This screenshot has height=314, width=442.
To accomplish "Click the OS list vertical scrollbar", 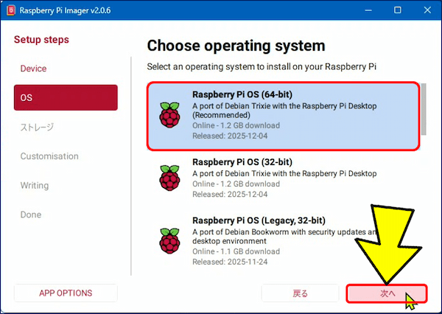I will click(x=424, y=111).
